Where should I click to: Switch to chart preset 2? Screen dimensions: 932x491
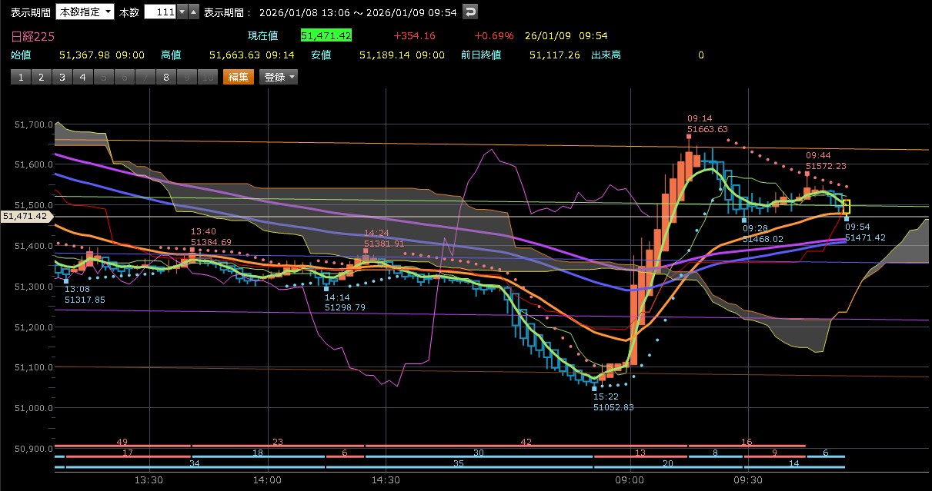[42, 77]
